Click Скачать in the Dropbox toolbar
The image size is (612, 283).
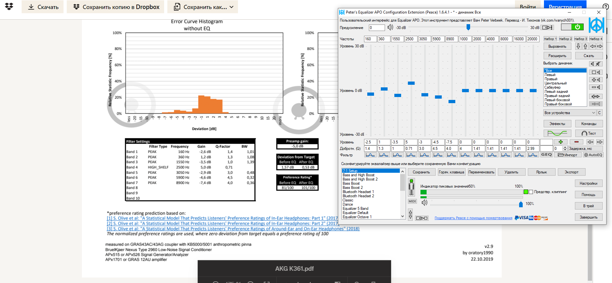[x=43, y=7]
